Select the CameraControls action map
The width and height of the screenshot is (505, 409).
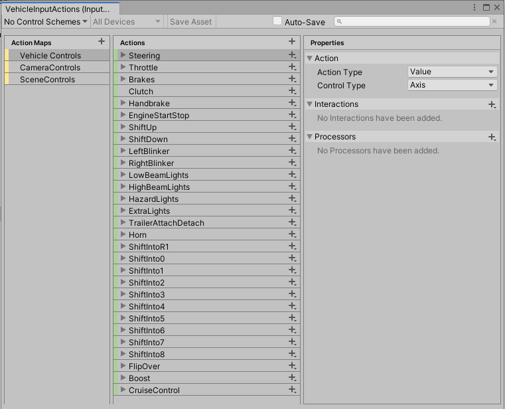click(50, 68)
